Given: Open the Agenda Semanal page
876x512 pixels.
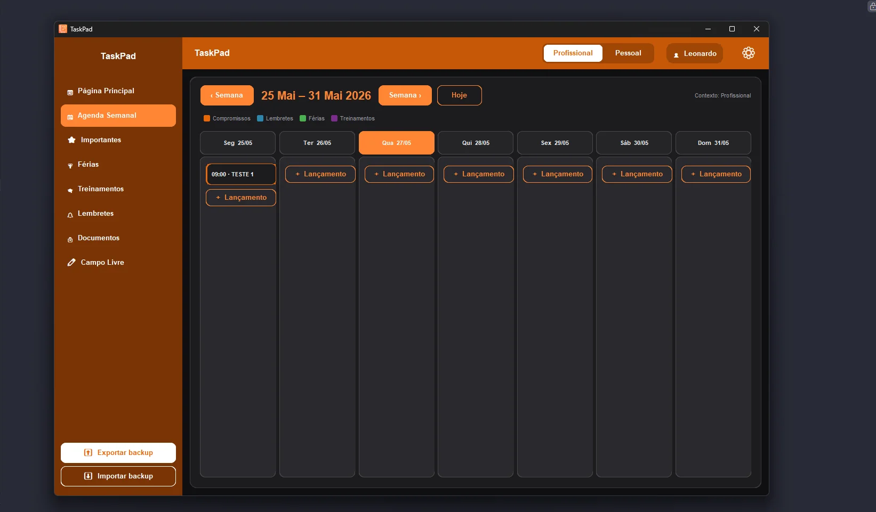Looking at the screenshot, I should 118,116.
